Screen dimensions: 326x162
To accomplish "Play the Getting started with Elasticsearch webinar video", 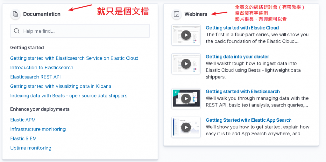I will [186, 98].
